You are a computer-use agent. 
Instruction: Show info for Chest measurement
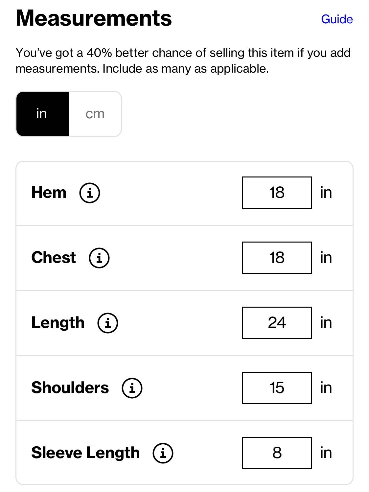pos(99,258)
